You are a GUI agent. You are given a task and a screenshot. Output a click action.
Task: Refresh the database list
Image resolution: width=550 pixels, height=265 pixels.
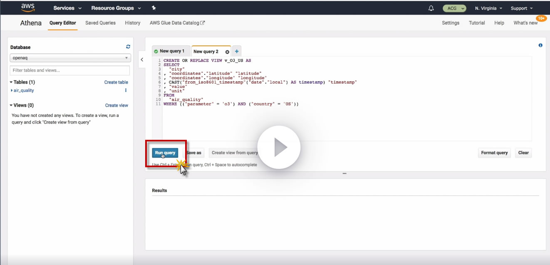tap(128, 47)
